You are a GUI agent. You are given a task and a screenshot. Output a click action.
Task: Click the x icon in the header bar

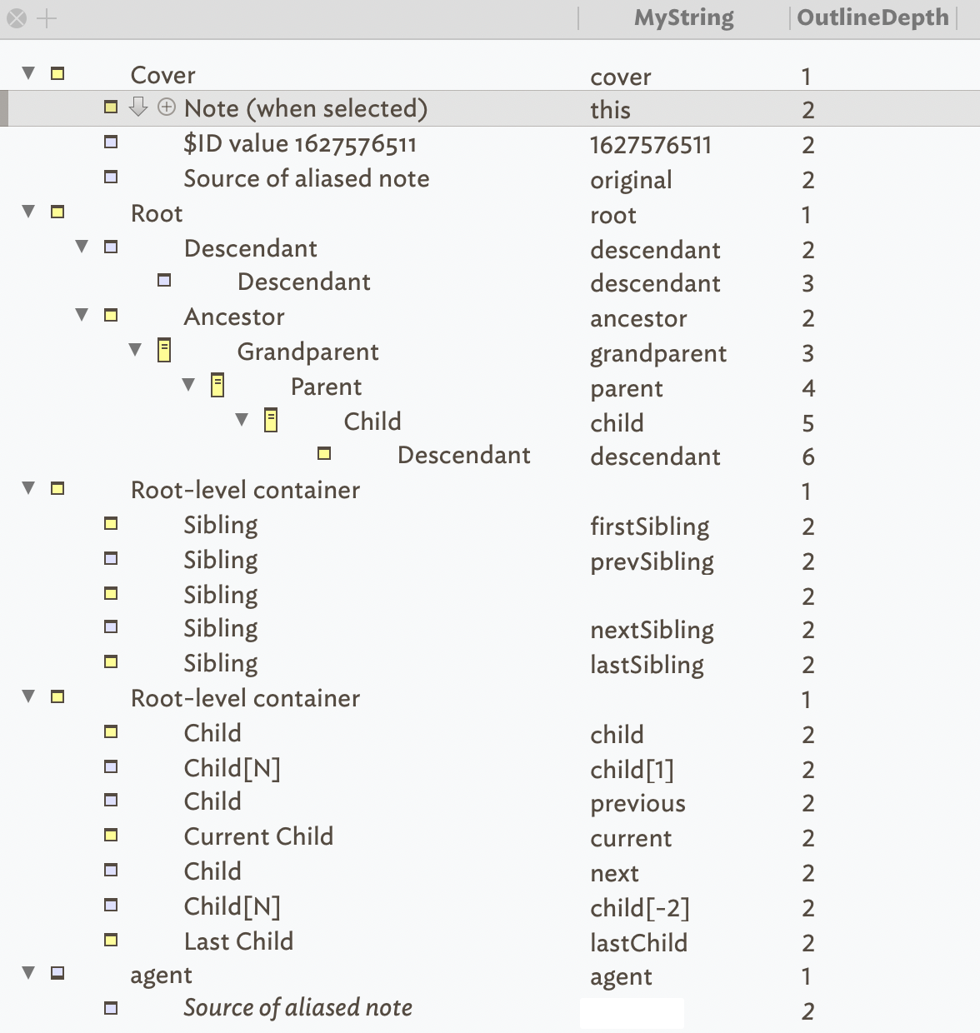tap(17, 18)
